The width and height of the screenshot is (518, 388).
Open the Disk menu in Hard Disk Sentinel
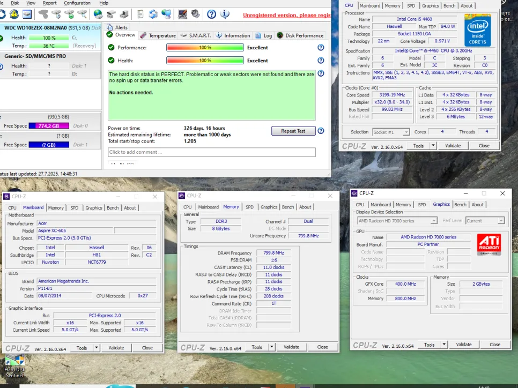[x=15, y=3]
